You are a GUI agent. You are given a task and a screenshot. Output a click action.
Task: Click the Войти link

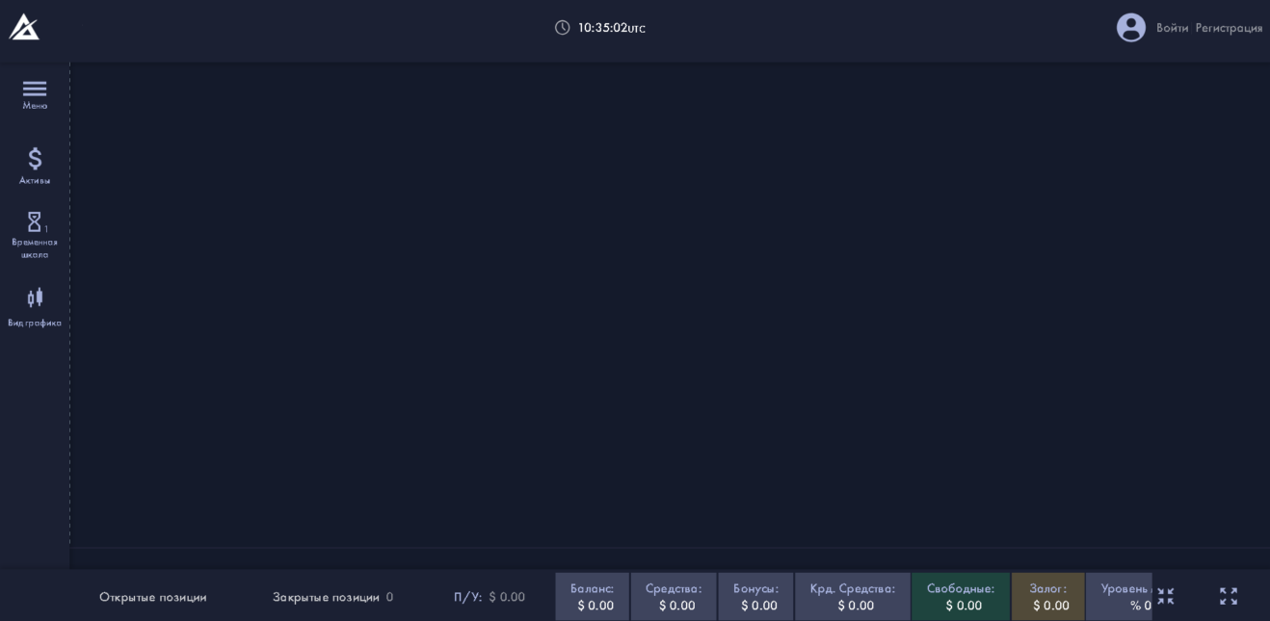(x=1171, y=28)
